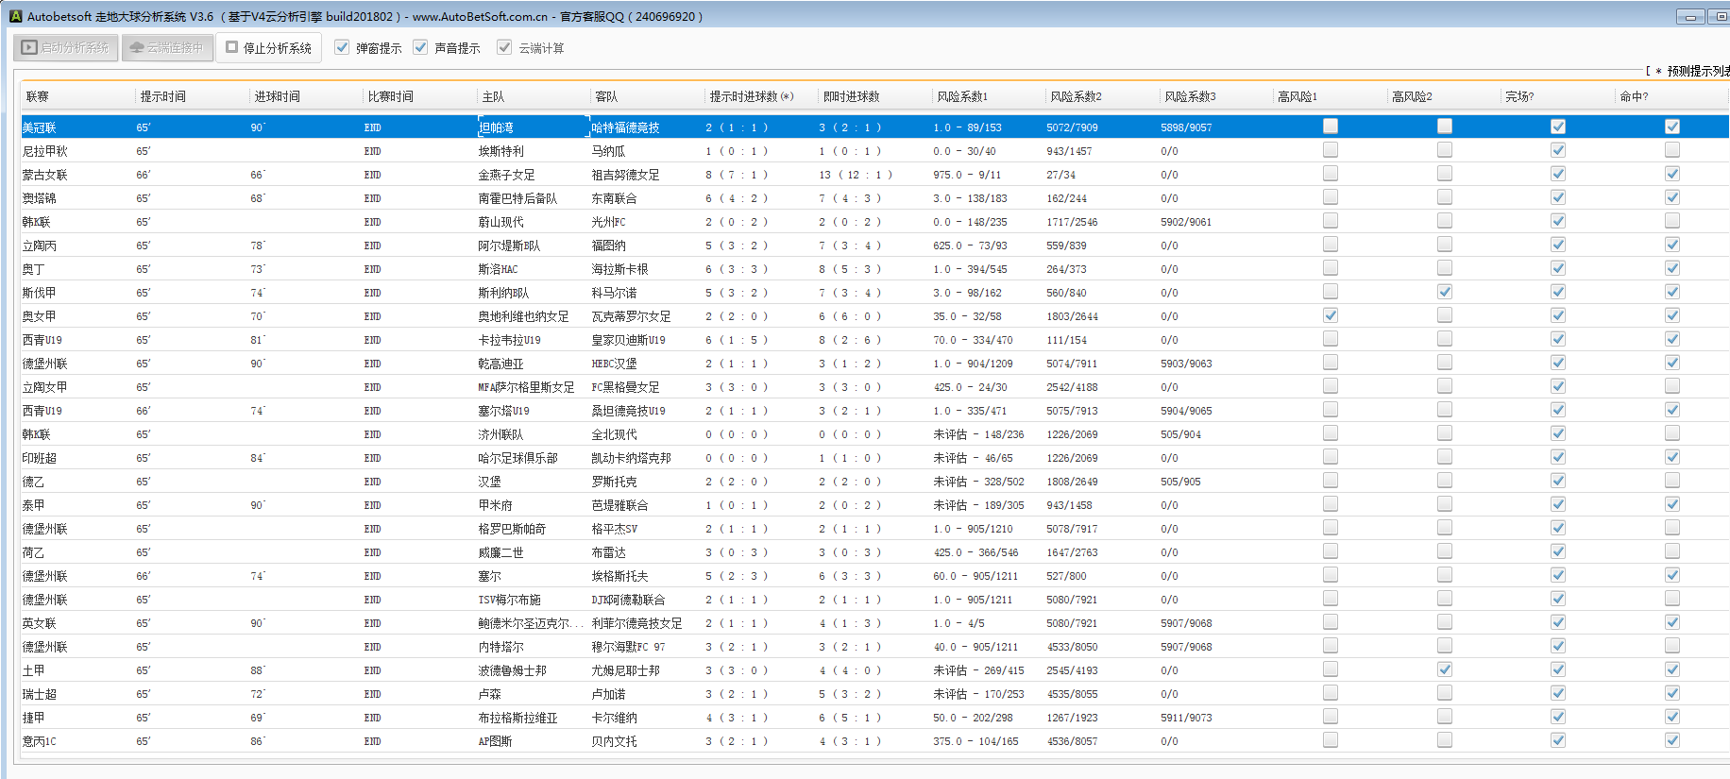This screenshot has width=1730, height=779.
Task: Uncheck 高风险1 box in 奥女甲 row
Action: click(1331, 315)
